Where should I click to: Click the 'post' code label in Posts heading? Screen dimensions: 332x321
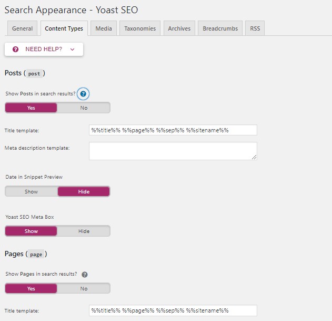[34, 74]
